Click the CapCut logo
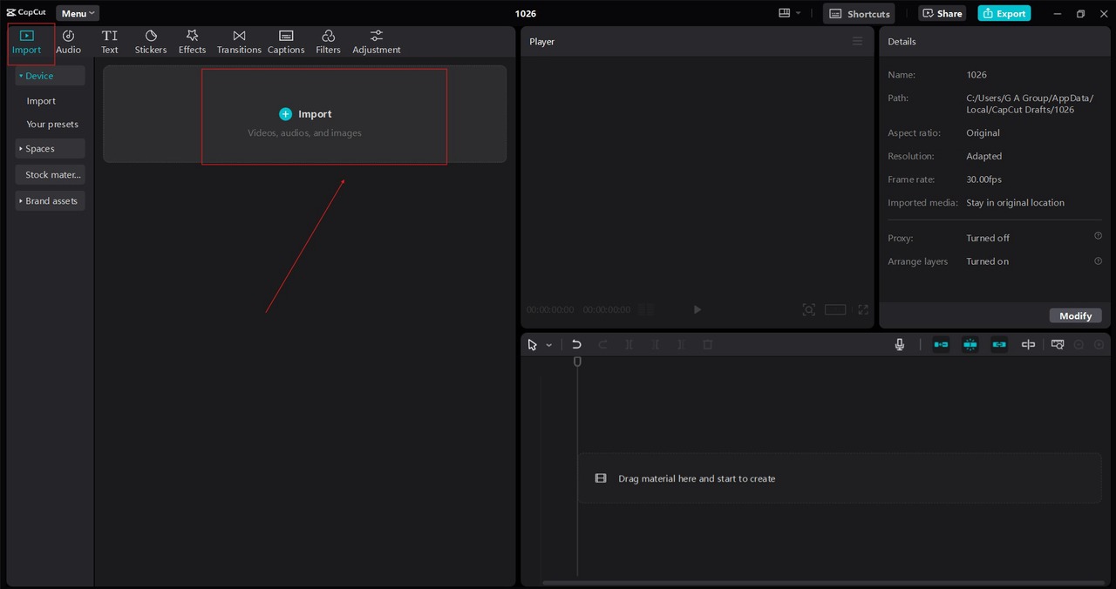This screenshot has width=1116, height=589. [26, 13]
